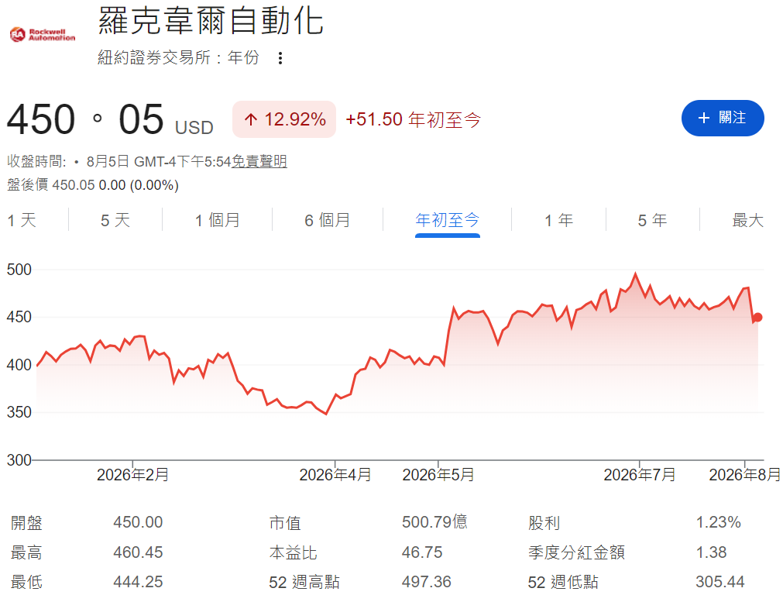Screen dimensions: 783x602
Task: Switch to the 5 年 range tab
Action: (x=652, y=220)
